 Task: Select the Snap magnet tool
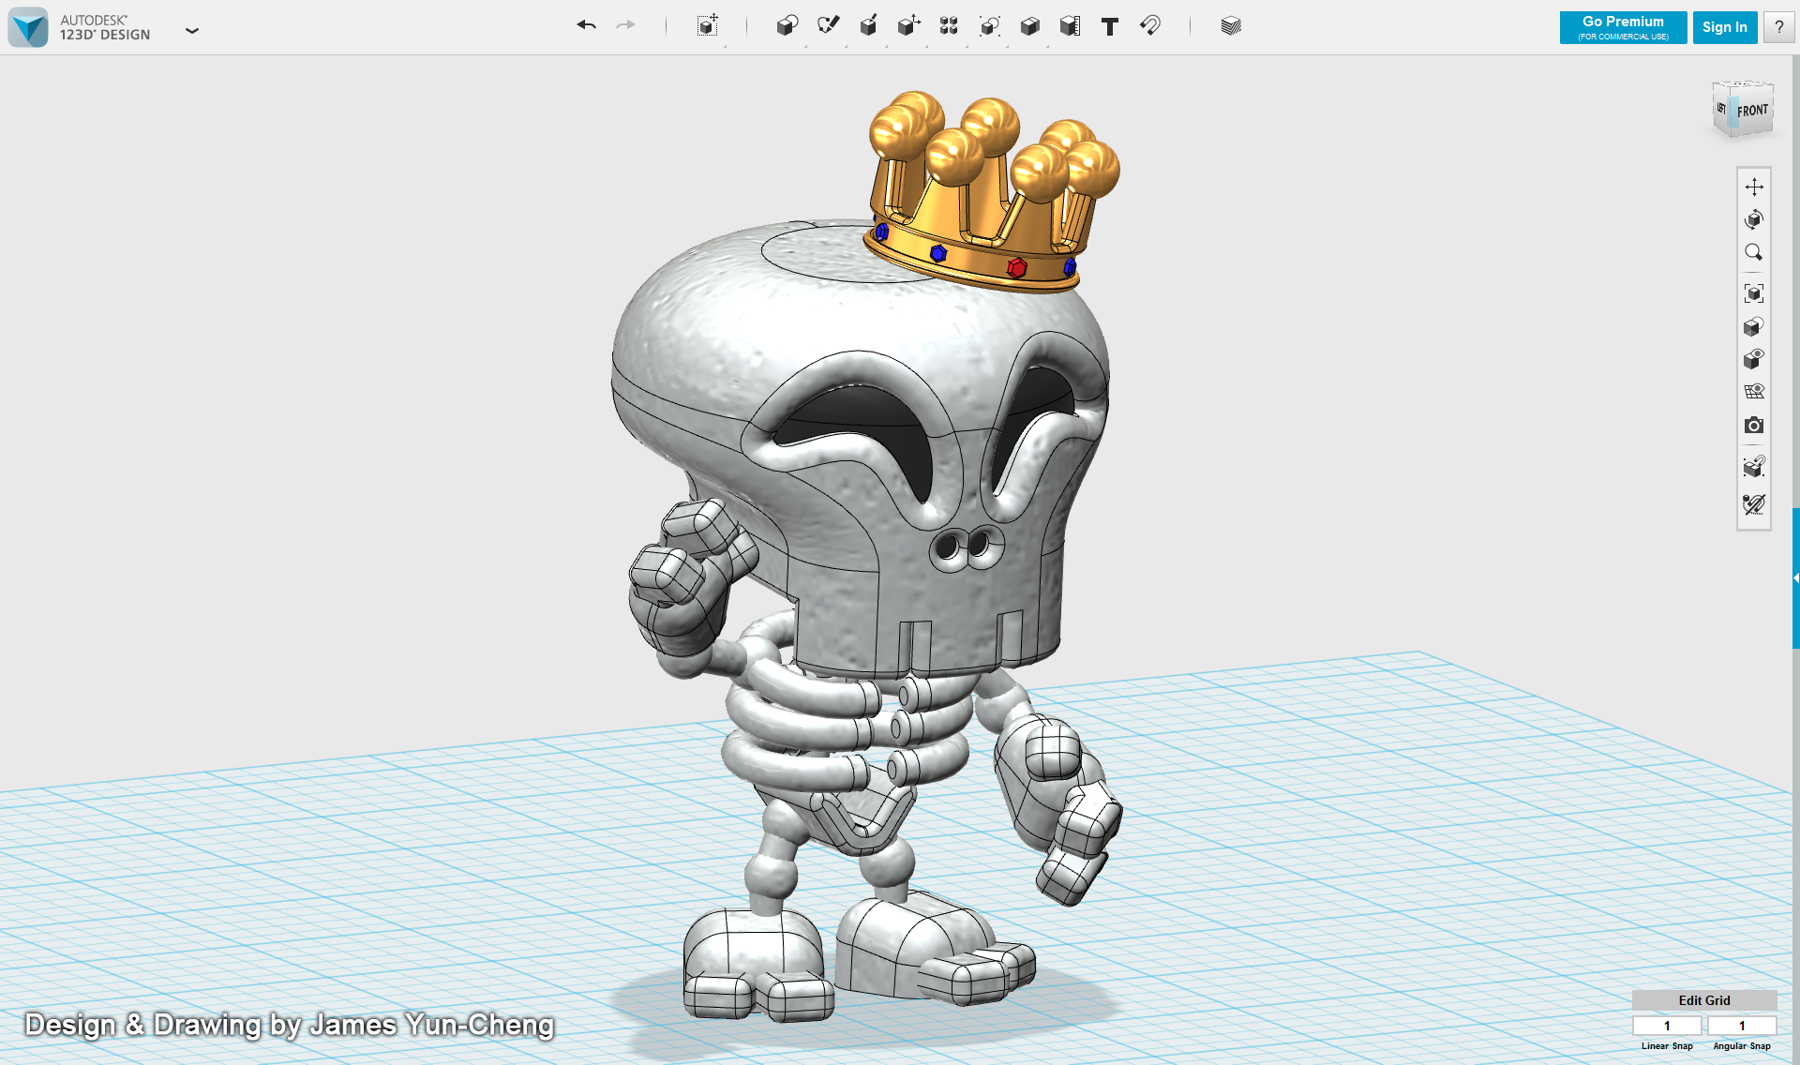tap(1150, 25)
